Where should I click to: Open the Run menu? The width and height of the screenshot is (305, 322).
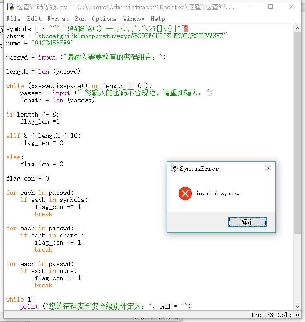[x=81, y=19]
